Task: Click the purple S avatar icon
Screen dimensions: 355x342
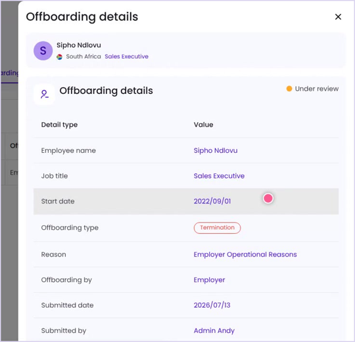Action: click(43, 51)
